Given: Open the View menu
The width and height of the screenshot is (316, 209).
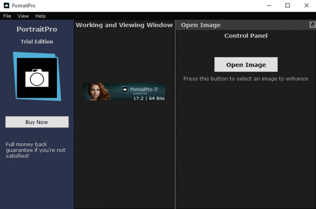Looking at the screenshot, I should pos(23,16).
